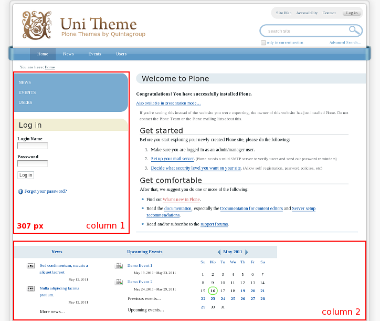Select day 22 in calendar
380x321 pixels.
[203, 299]
